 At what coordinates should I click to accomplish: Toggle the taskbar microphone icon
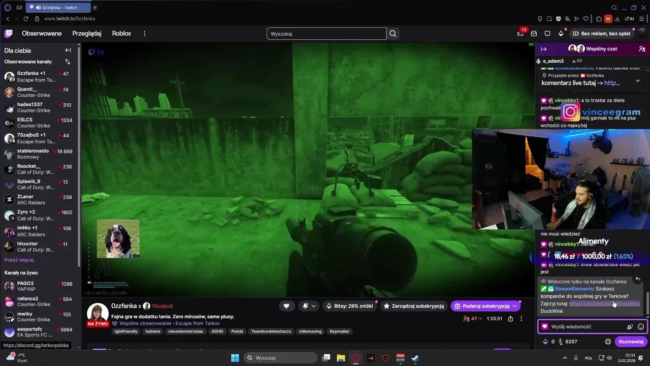coord(576,358)
